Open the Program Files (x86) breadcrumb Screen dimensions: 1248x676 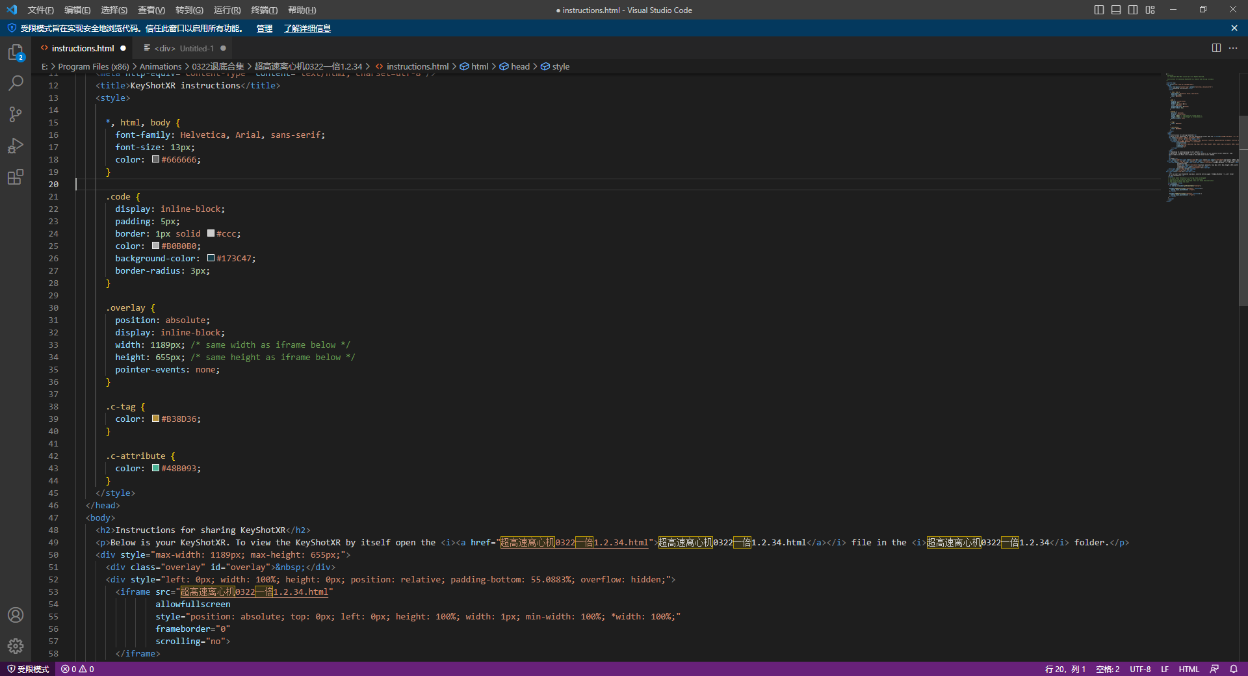[94, 66]
